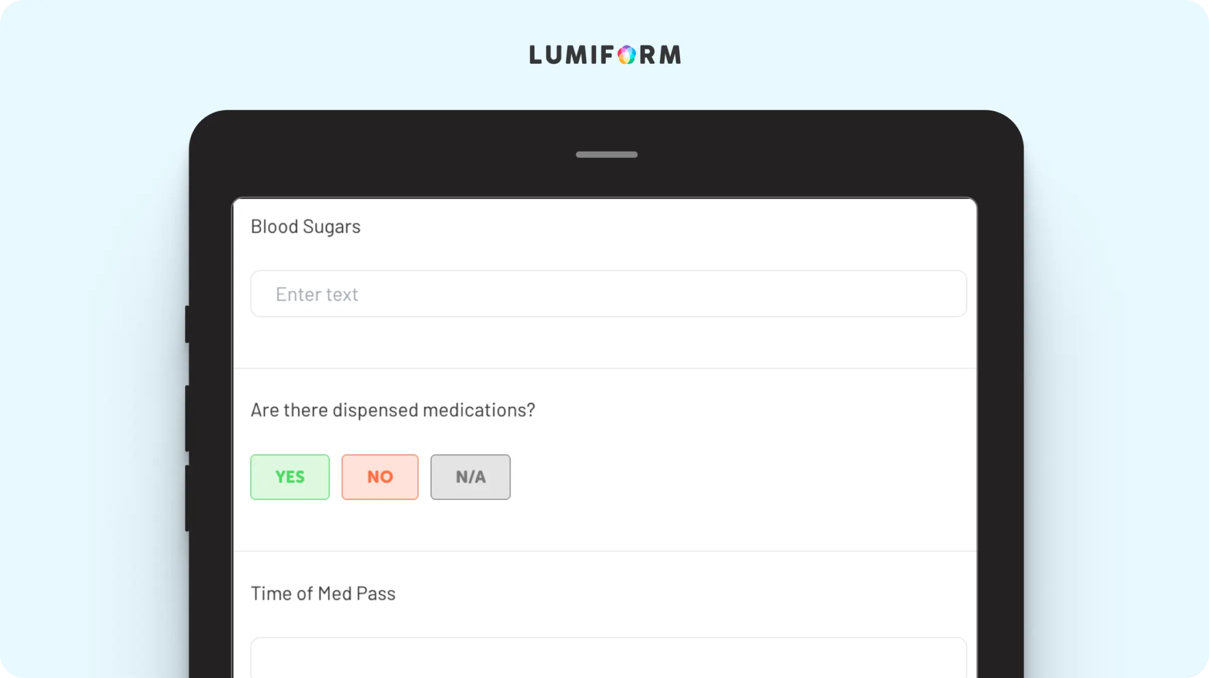Viewport: 1209px width, 678px height.
Task: Click the divider line above Time of Med Pass
Action: click(605, 551)
